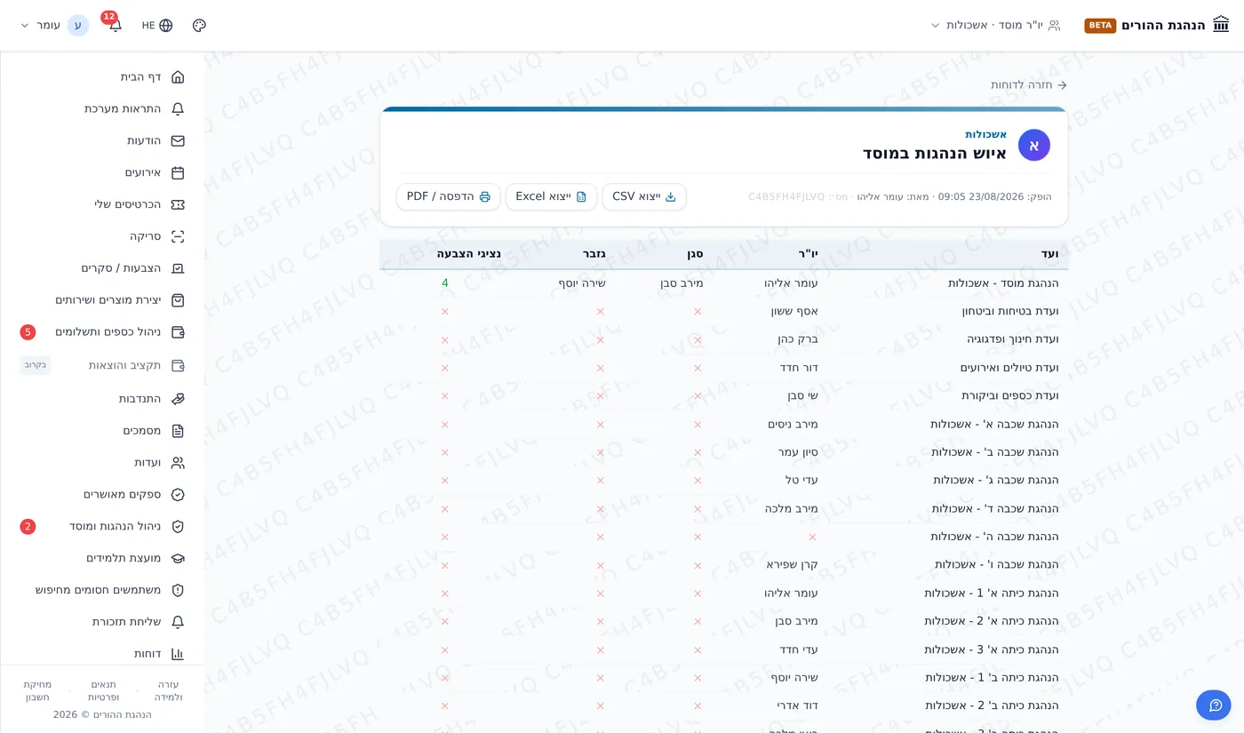The width and height of the screenshot is (1244, 733).
Task: Open ניהול הנהגות ומוסד in the sidebar
Action: click(103, 527)
